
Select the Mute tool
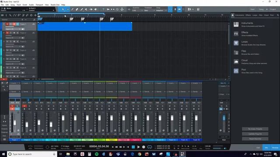(x=86, y=9)
